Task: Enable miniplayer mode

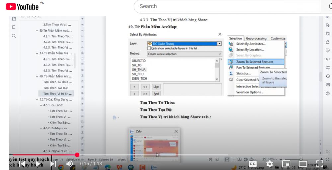Action: click(x=286, y=164)
